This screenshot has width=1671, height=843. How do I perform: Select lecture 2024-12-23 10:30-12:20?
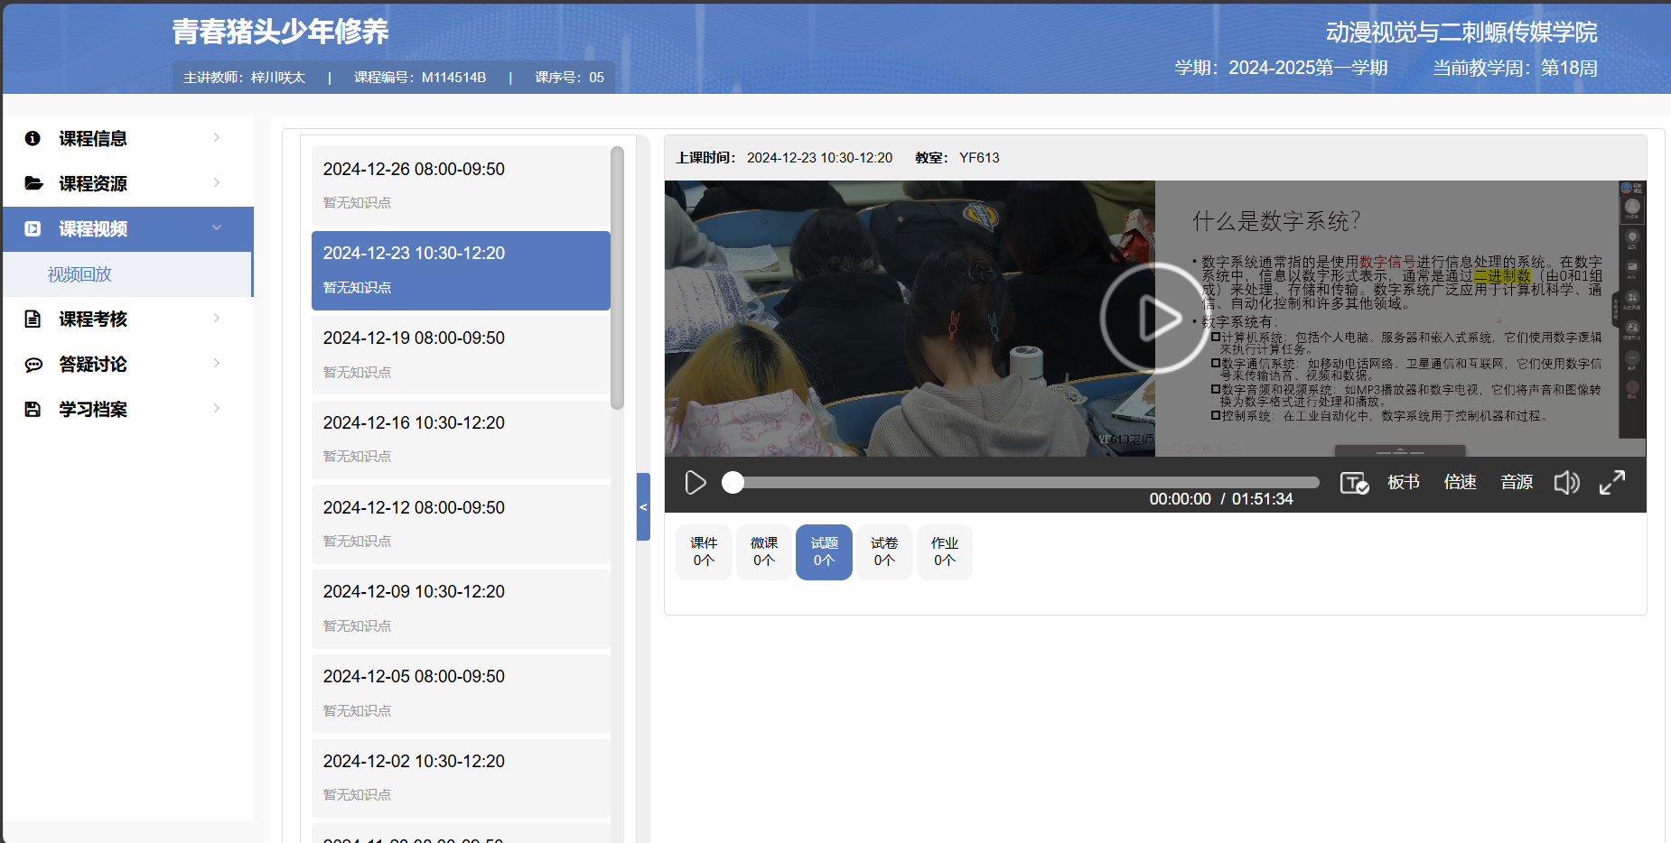point(461,271)
